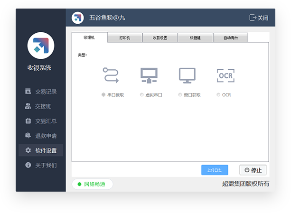Click the 关闭 close button at top right
Viewport: 291px width, 213px height.
259,18
